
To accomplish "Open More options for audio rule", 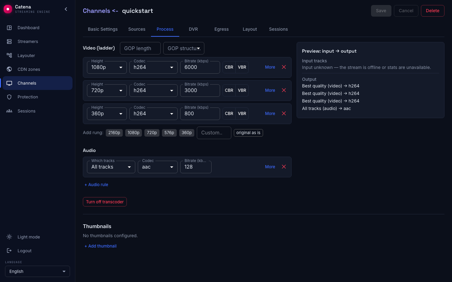I will click(270, 167).
